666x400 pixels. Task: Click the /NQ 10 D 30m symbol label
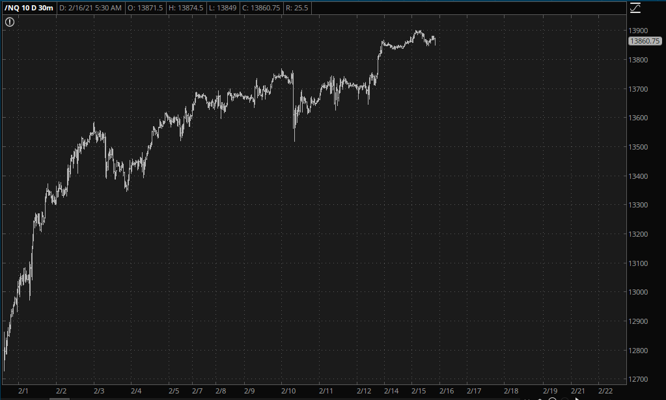tap(29, 8)
